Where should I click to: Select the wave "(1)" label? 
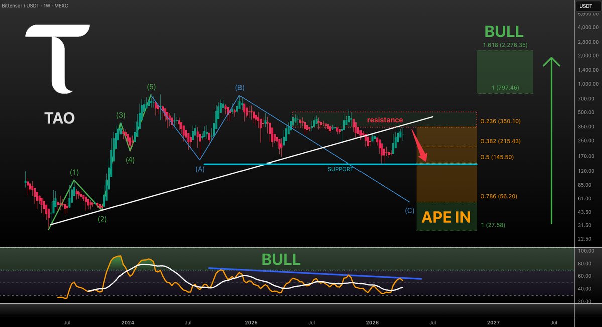coord(74,172)
